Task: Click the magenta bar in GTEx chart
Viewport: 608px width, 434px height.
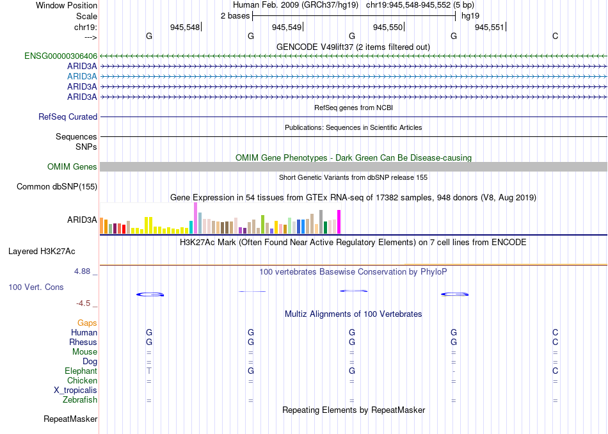Action: point(339,222)
